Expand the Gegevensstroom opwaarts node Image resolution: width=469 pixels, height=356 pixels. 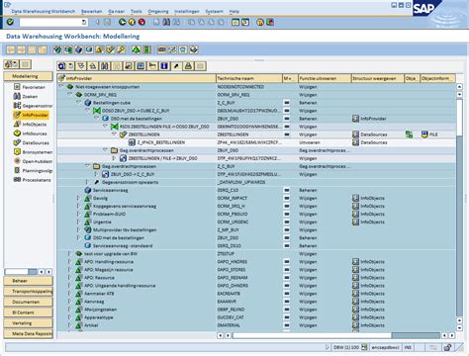pos(87,182)
